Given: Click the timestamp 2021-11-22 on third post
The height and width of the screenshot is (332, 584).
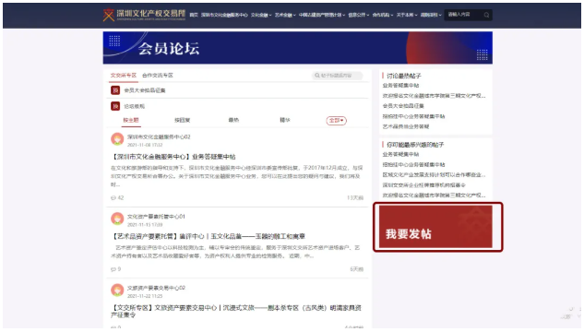Looking at the screenshot, I should pos(145,296).
